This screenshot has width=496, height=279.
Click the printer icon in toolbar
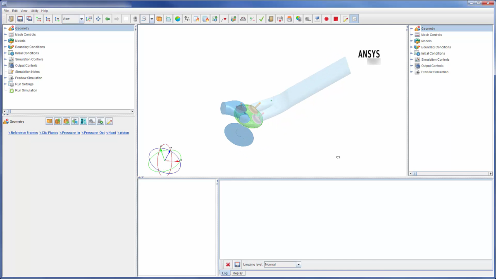(289, 19)
